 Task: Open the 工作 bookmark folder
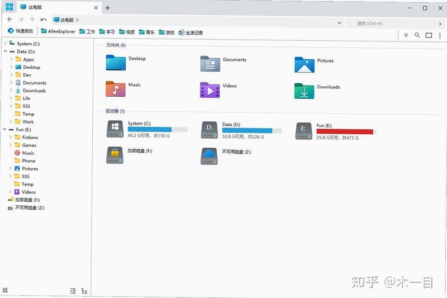click(87, 31)
